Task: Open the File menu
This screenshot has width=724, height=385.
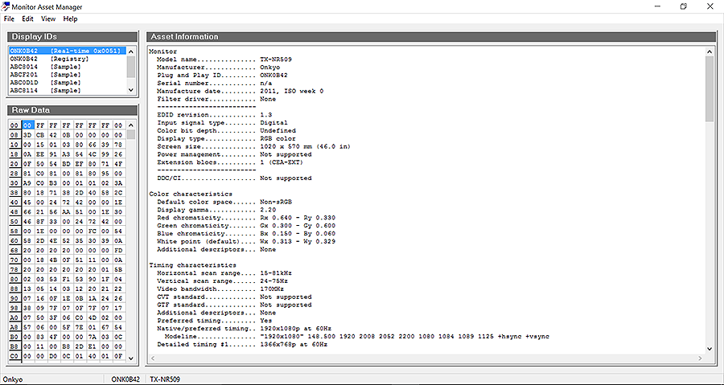Action: pyautogui.click(x=9, y=19)
